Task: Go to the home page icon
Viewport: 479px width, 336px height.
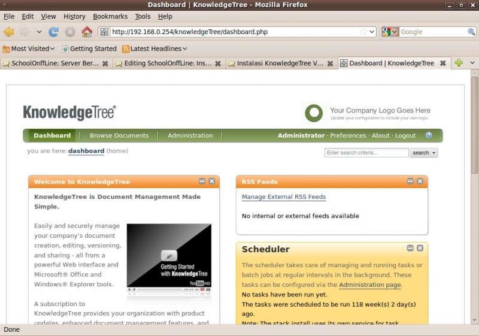Action: (87, 32)
